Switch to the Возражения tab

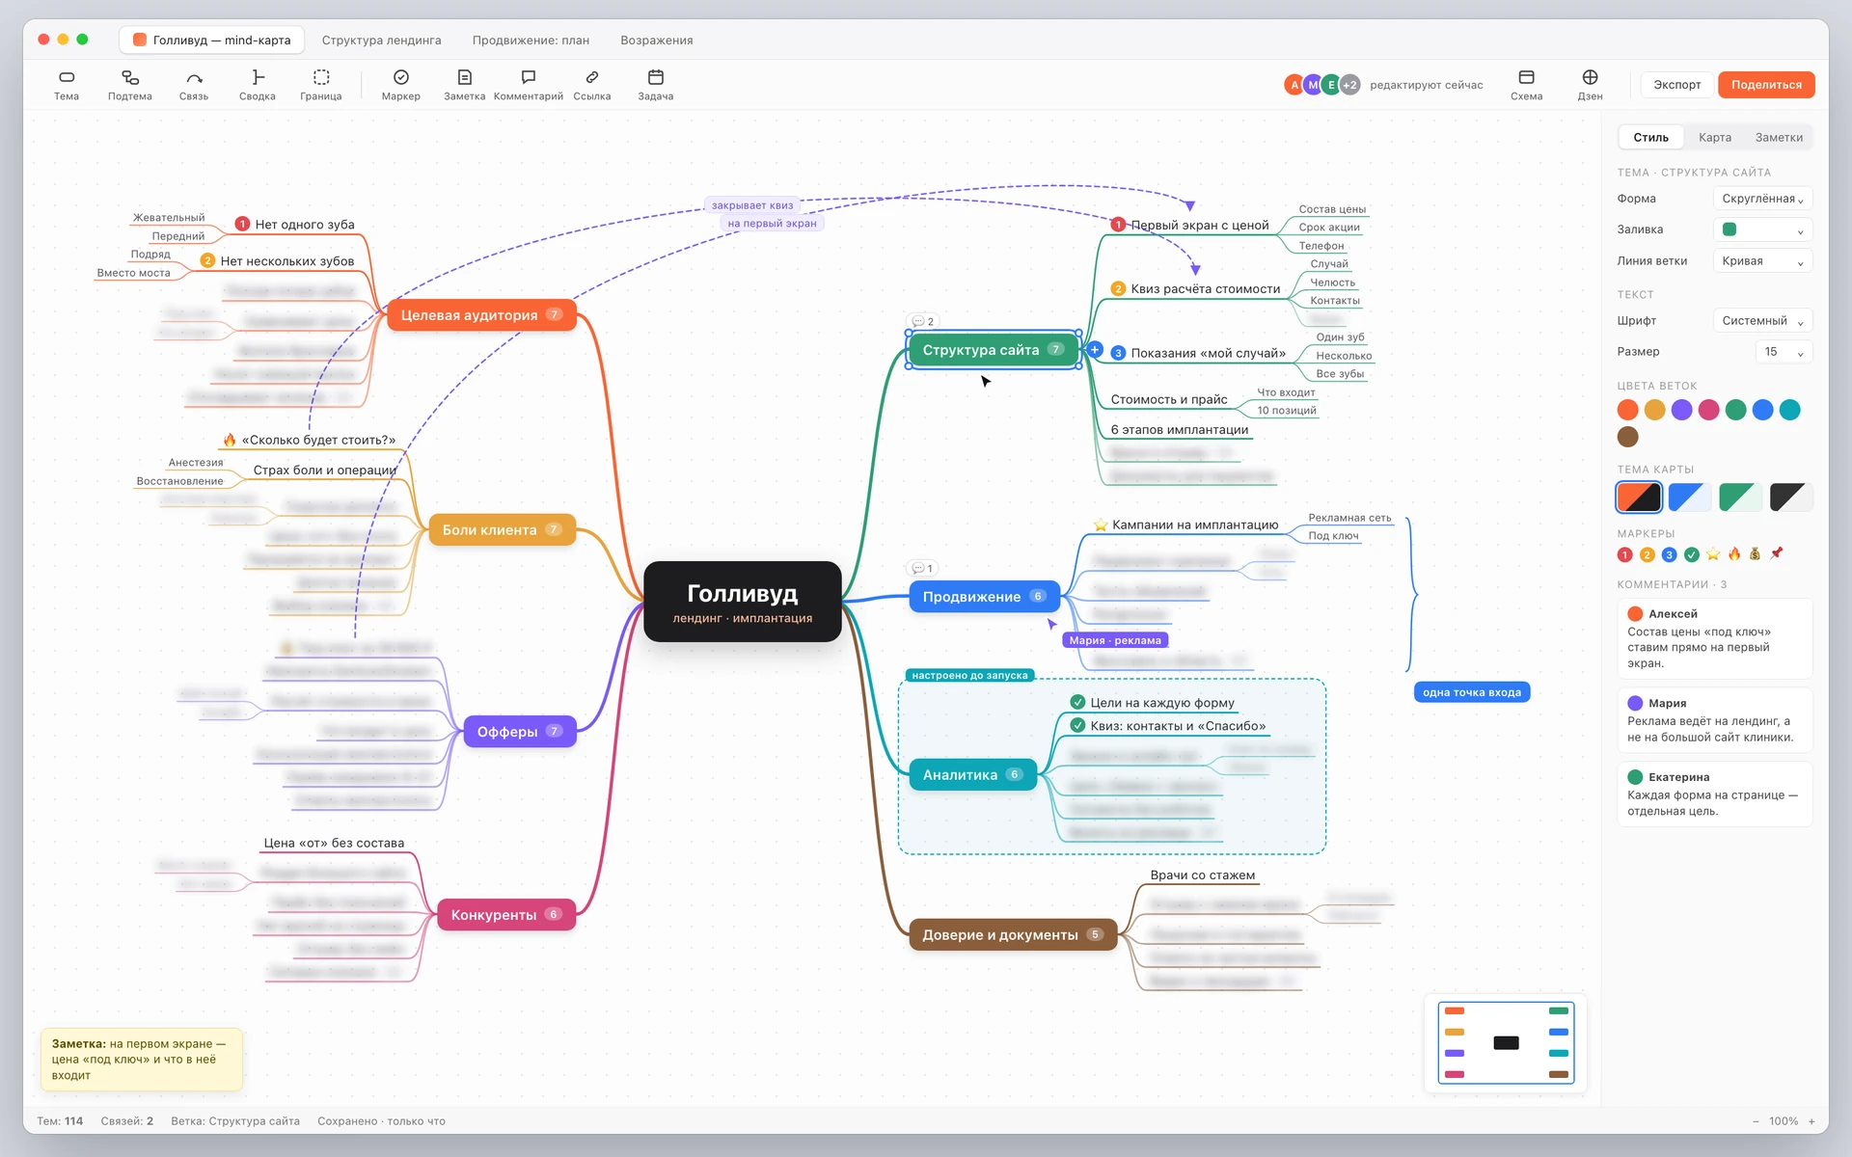[657, 40]
